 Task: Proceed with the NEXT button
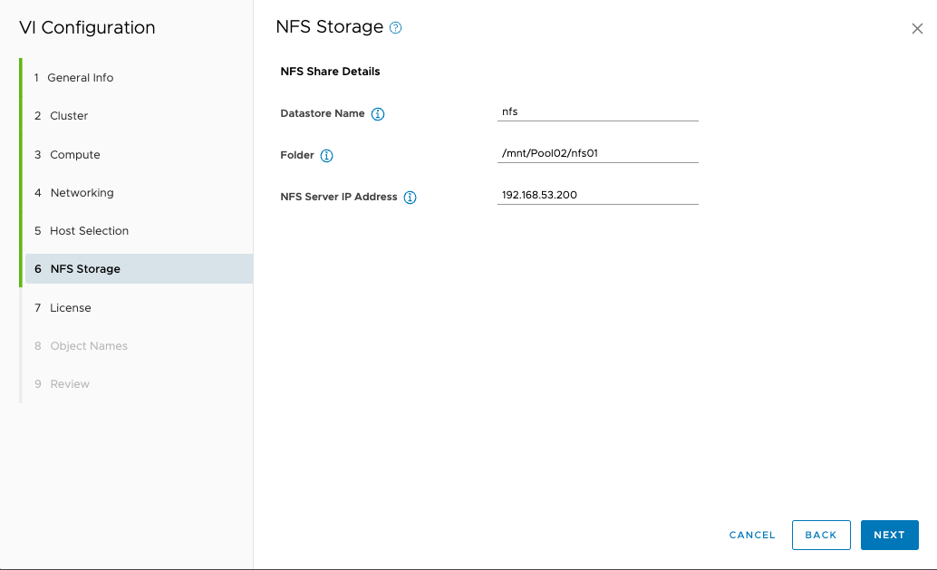889,535
